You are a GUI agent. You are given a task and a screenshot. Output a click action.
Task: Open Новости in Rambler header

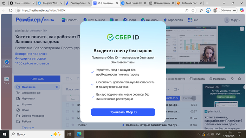point(70,20)
